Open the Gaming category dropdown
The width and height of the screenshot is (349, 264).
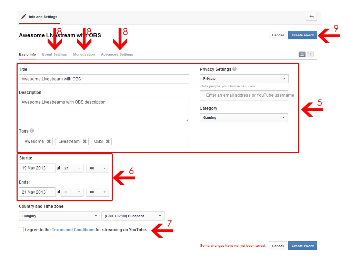click(244, 118)
